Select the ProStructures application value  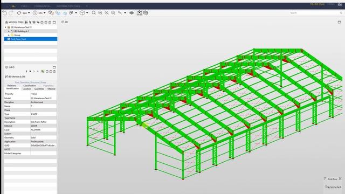(43, 142)
